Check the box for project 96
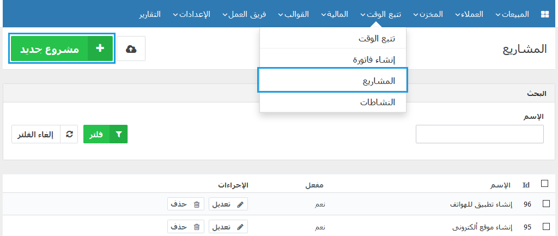This screenshot has height=236, width=558. 546,204
